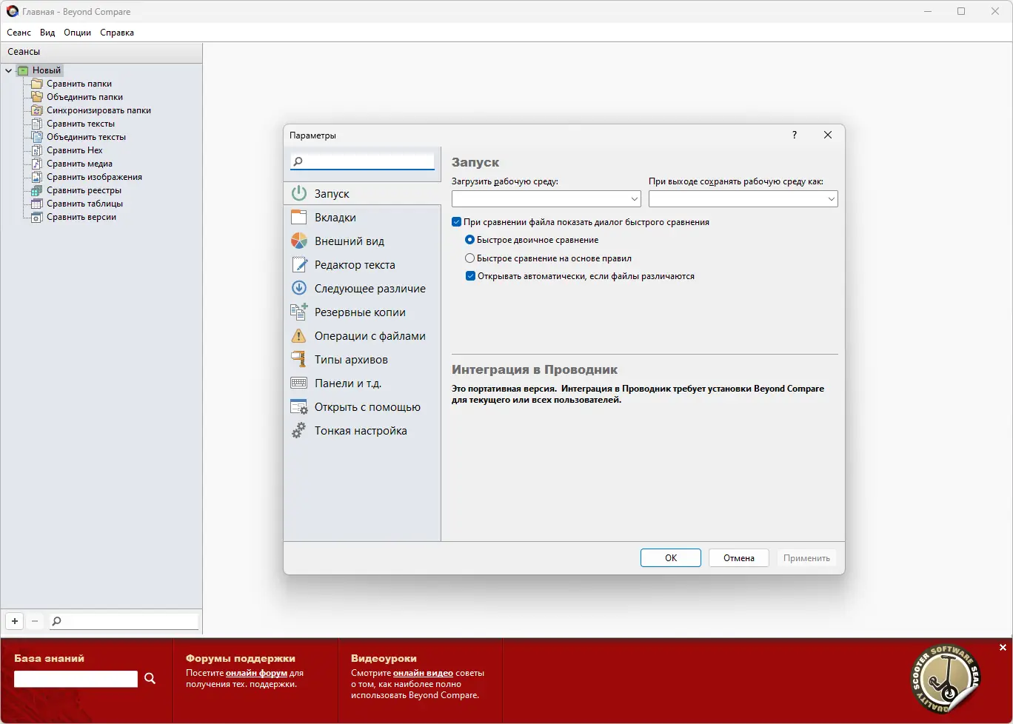
Task: Click the Синхронизировать папки icon
Action: (x=36, y=110)
